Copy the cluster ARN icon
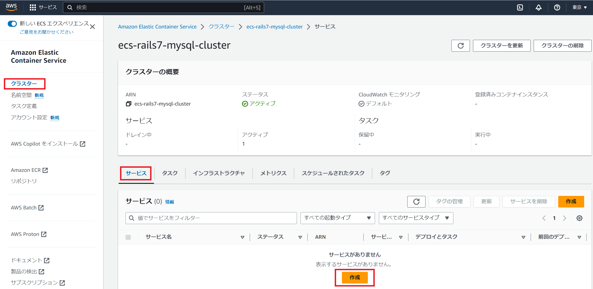 tap(129, 104)
